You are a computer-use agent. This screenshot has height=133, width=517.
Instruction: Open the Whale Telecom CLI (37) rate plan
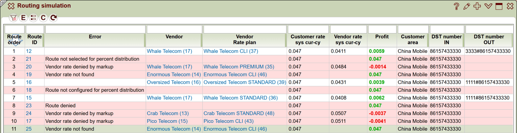coord(231,51)
